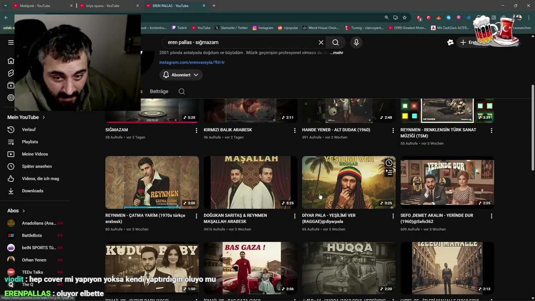Start voice search with microphone icon
Screen dimensions: 535x301
pyautogui.click(x=356, y=42)
